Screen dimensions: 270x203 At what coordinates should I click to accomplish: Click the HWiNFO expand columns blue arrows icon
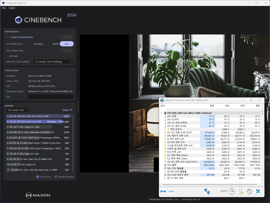[163, 191]
